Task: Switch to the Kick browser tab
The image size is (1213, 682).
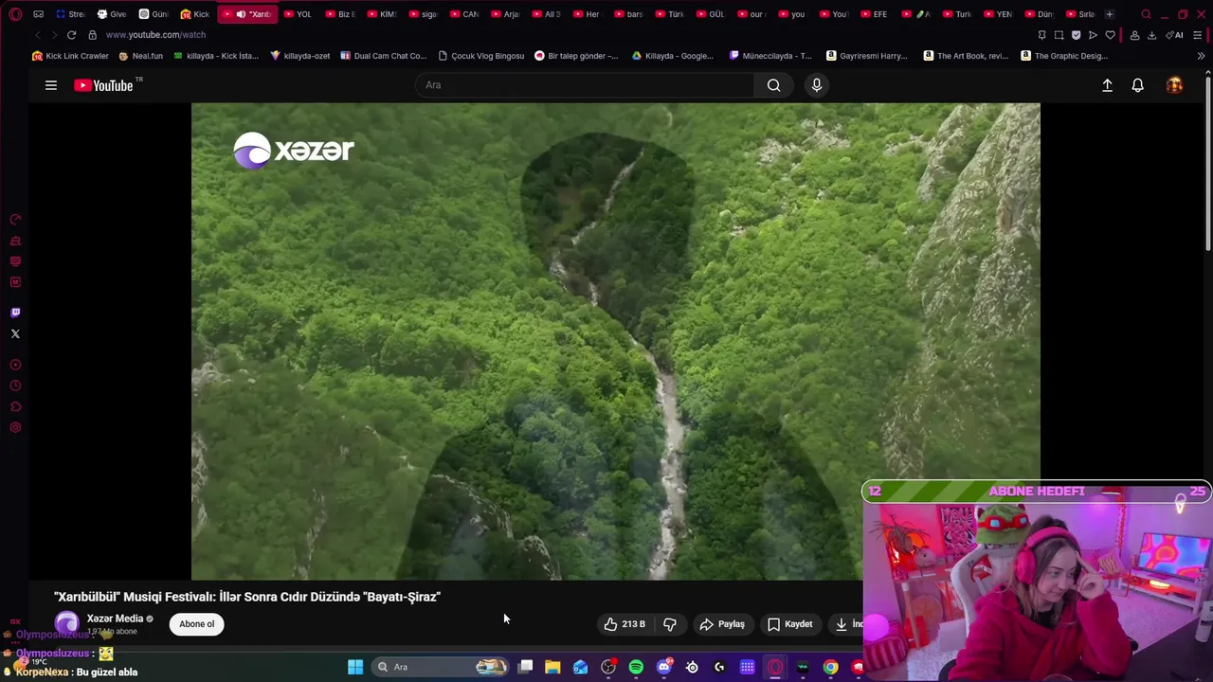Action: click(195, 14)
